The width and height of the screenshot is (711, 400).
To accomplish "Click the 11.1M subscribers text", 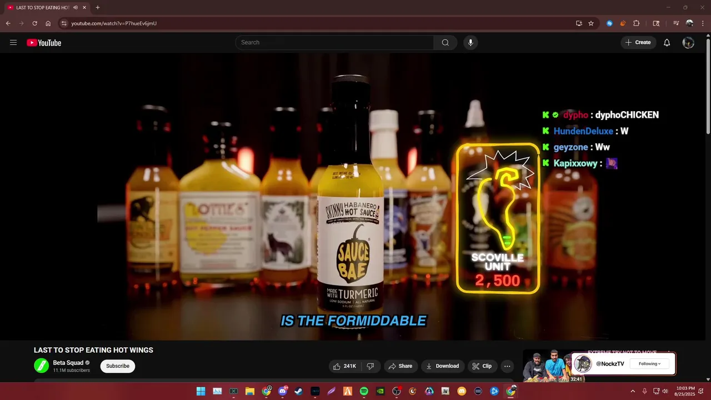I will point(71,371).
